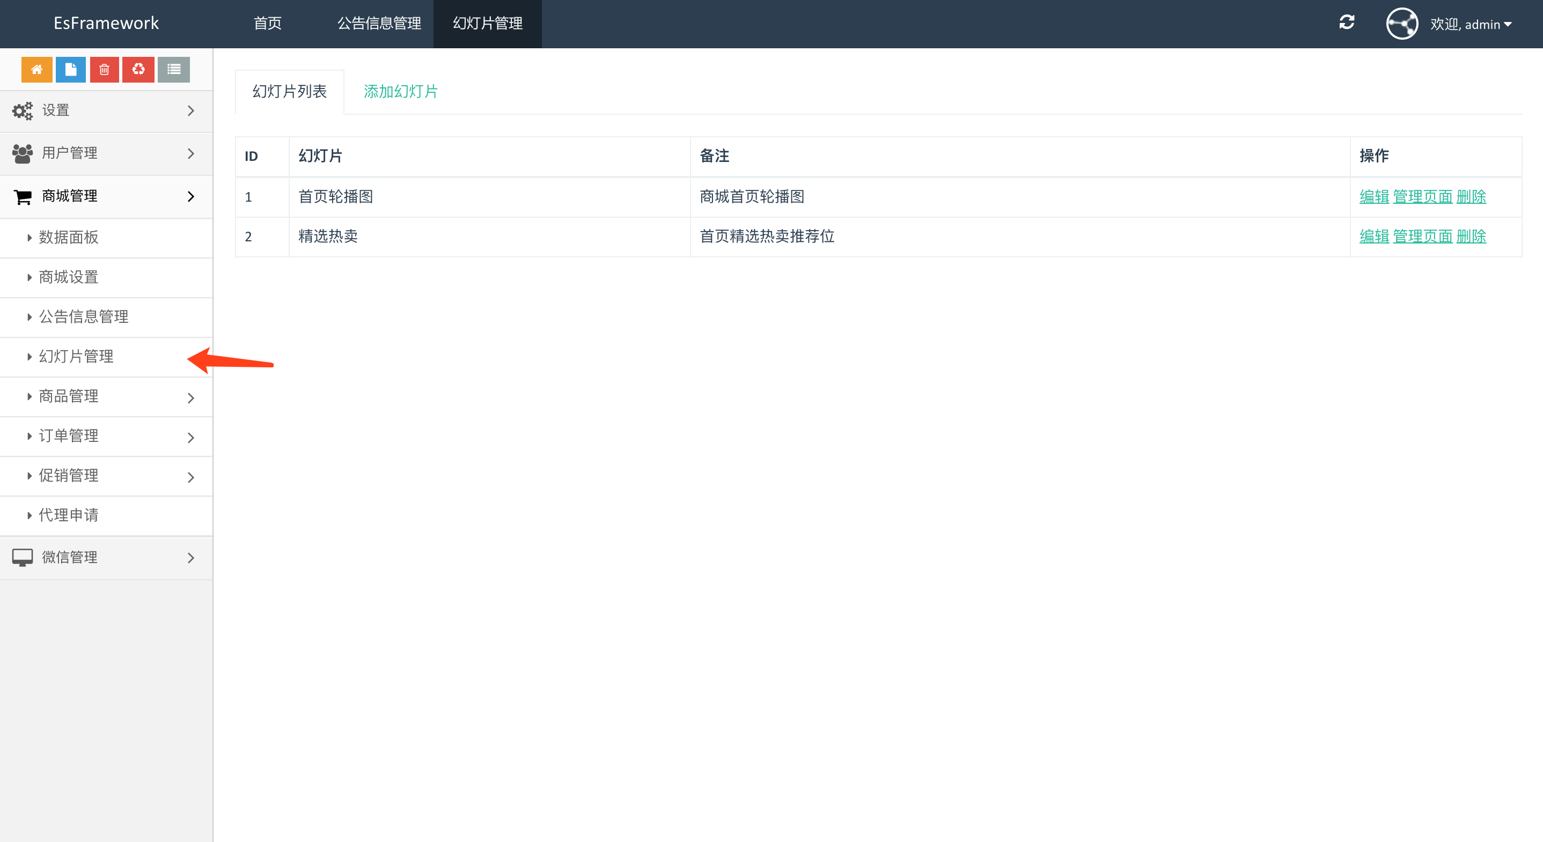Open the 公告信息管理 top navigation tab

379,24
